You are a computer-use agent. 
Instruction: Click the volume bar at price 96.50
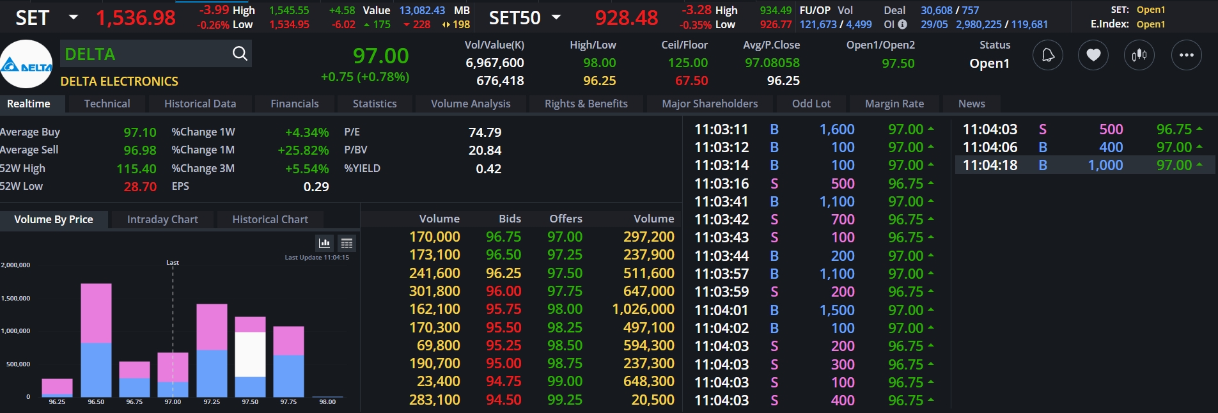[96, 340]
